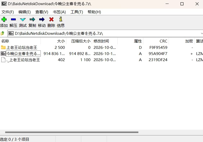Click the blue minus 解压 (Extract) icon
Image resolution: width=203 pixels, height=142 pixels.
click(x=13, y=19)
